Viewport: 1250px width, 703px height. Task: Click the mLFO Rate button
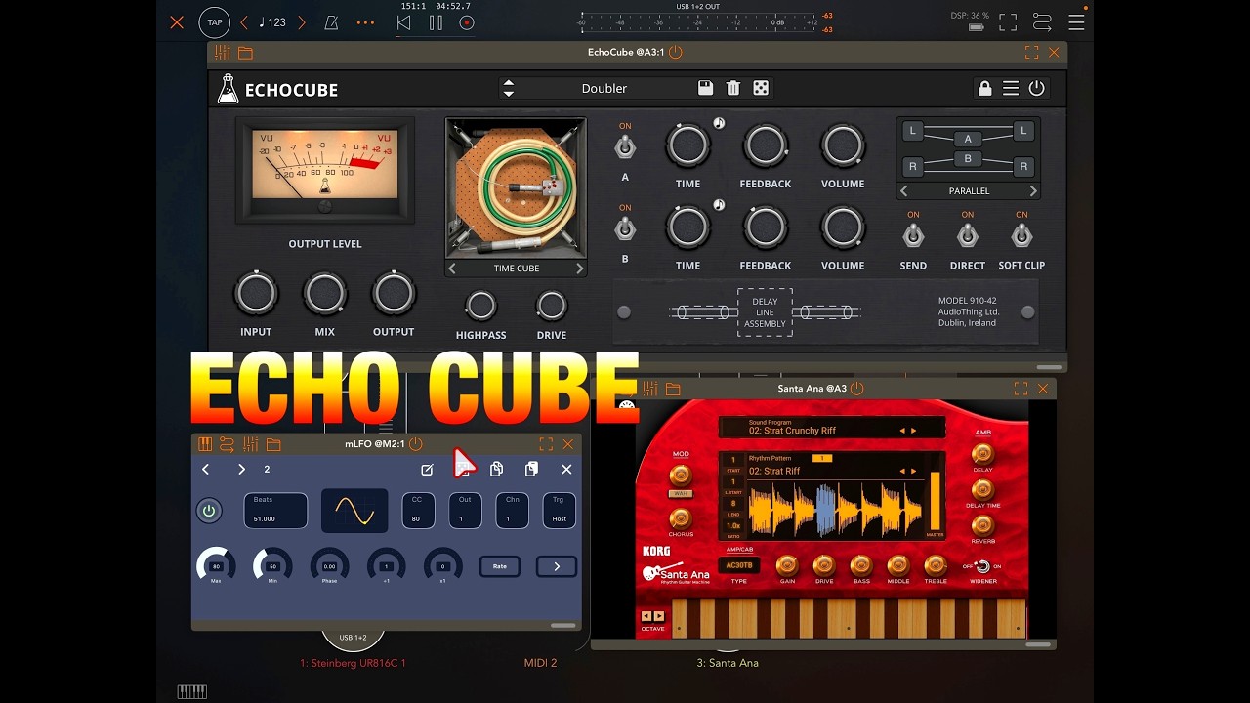point(500,566)
